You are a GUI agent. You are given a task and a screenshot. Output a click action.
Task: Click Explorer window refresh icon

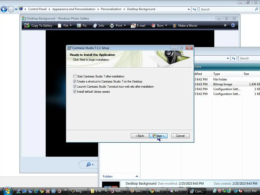tap(234, 58)
